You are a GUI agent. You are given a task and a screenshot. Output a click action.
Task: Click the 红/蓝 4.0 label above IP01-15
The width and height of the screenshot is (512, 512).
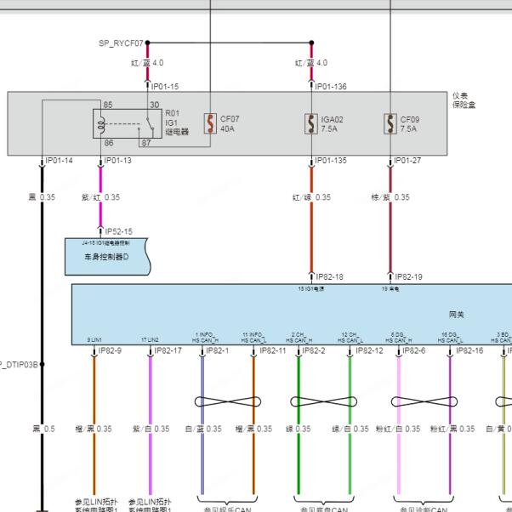tap(147, 63)
